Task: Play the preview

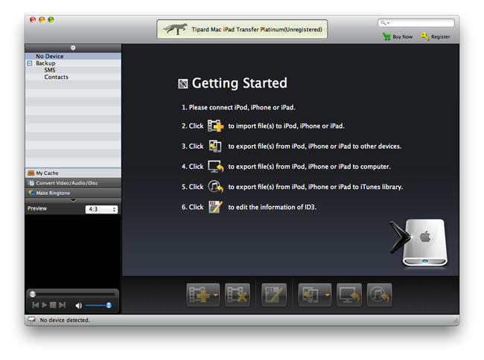Action: point(45,305)
